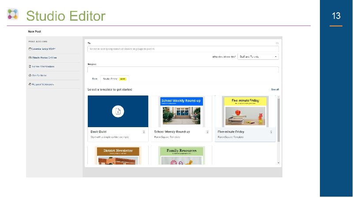Select the Family Resources template thumbnail
353x198 pixels.
click(181, 155)
